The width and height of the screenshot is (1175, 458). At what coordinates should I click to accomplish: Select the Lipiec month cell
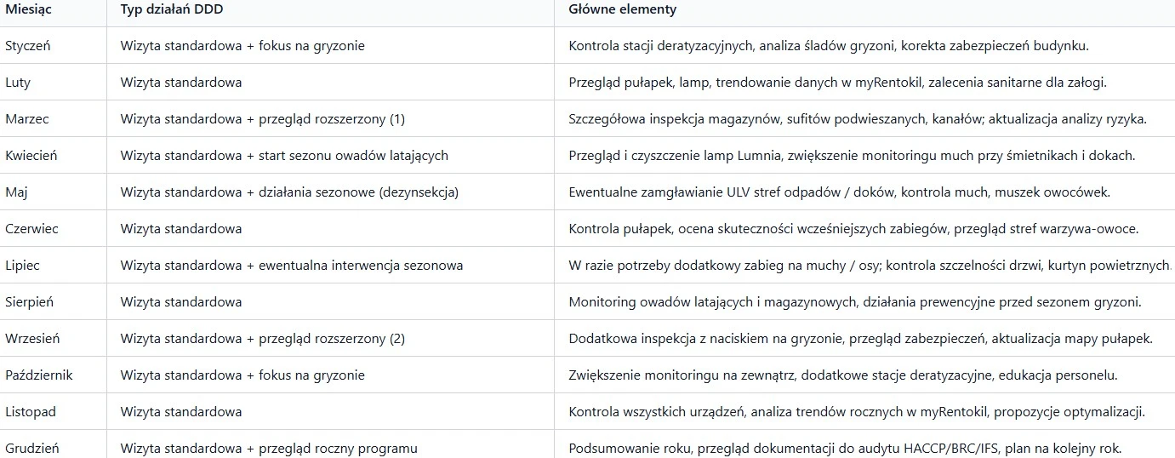[53, 266]
